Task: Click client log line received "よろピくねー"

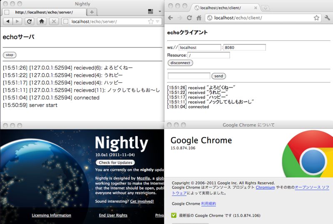Action: tap(201, 87)
